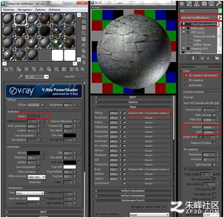The width and height of the screenshot is (224, 218).
Task: Enable Affect shadows checkbox
Action: (39, 172)
